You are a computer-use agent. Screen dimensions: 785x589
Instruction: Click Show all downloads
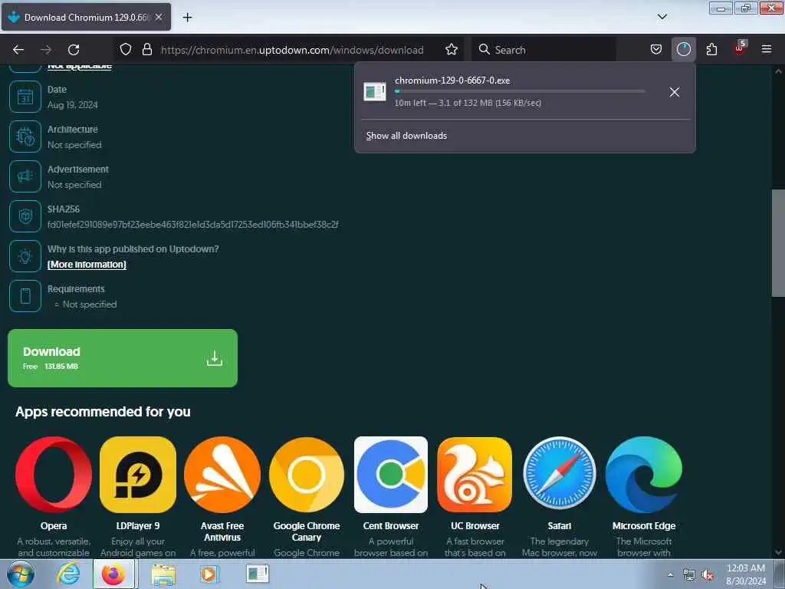(406, 136)
